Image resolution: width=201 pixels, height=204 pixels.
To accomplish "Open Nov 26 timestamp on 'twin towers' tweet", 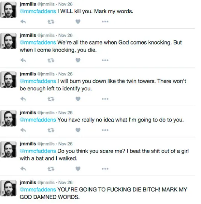I will pos(65,74).
